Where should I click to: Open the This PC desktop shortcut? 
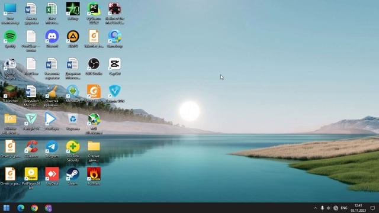(x=10, y=14)
